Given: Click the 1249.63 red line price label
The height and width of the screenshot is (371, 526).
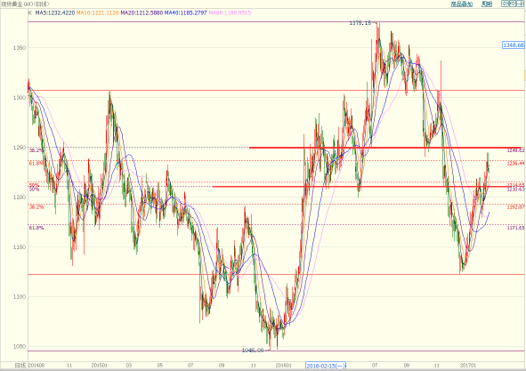Looking at the screenshot, I should [x=515, y=150].
